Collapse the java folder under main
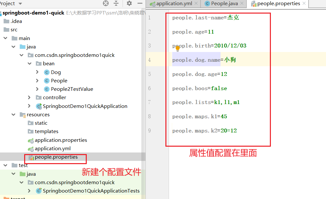Viewport: 326px width, 199px height. click(14, 47)
